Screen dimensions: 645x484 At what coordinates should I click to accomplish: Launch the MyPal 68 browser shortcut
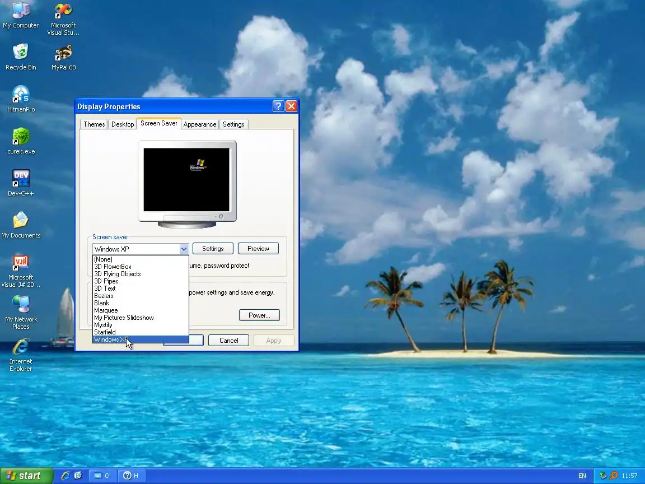pos(63,57)
